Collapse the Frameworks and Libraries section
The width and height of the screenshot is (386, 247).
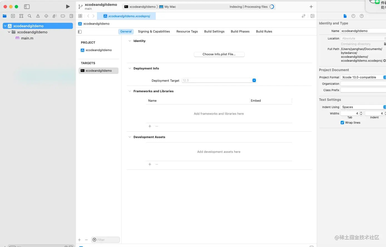[x=130, y=91]
